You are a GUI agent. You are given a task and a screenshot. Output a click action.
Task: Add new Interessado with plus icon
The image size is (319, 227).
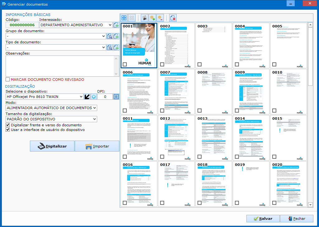[116, 25]
